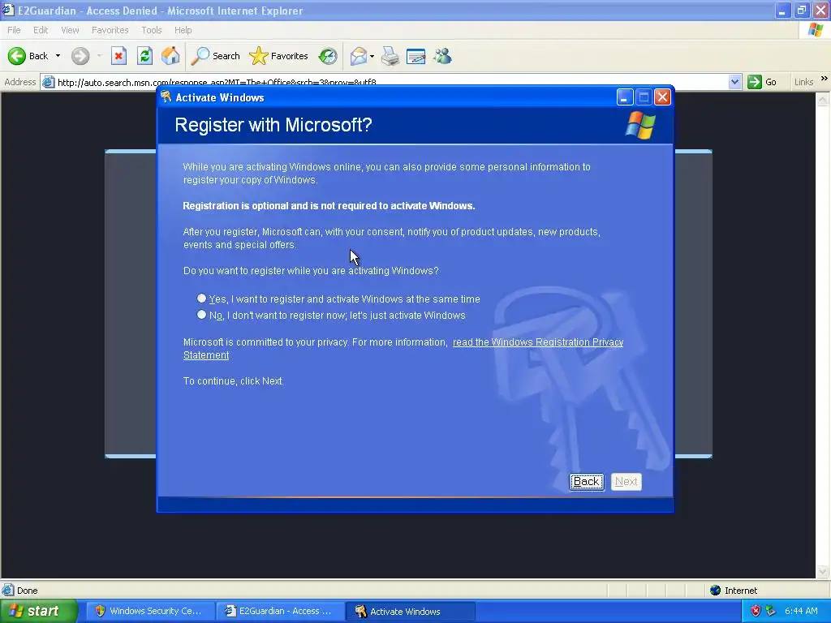Click the Forward arrow in IE toolbar

click(x=80, y=56)
